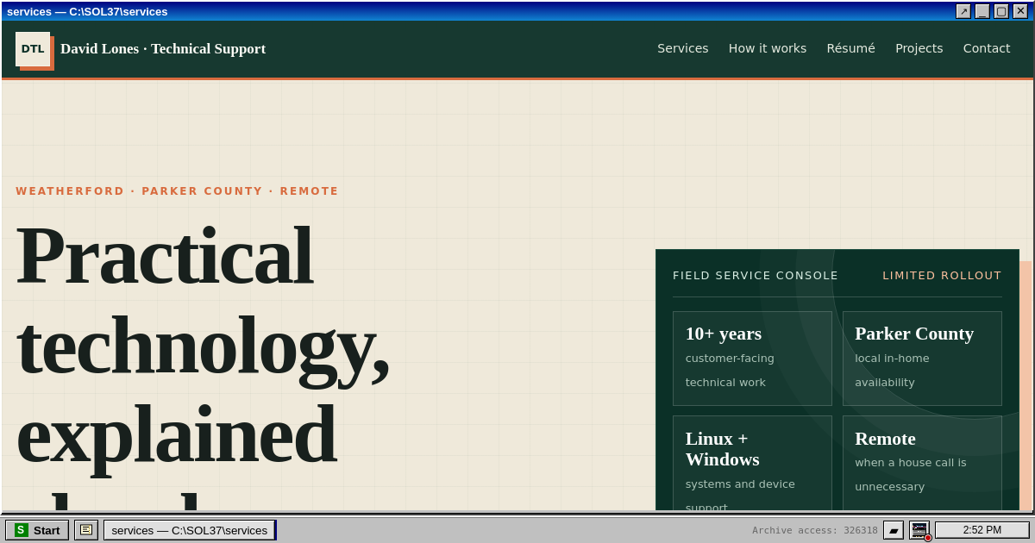Screen dimensions: 1035x543
Task: Click the Parker County stat card
Action: (x=922, y=359)
